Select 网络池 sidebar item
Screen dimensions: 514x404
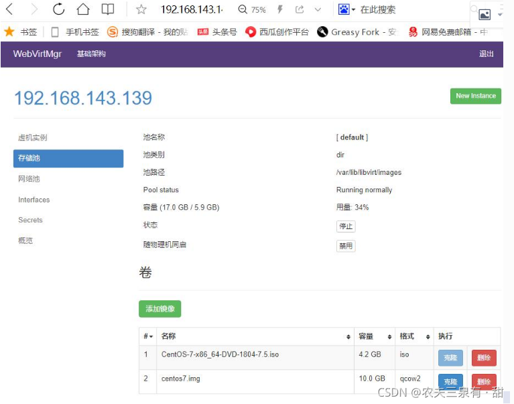[29, 179]
